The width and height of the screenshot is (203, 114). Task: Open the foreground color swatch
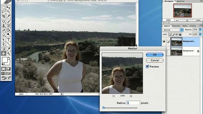pyautogui.click(x=5, y=60)
